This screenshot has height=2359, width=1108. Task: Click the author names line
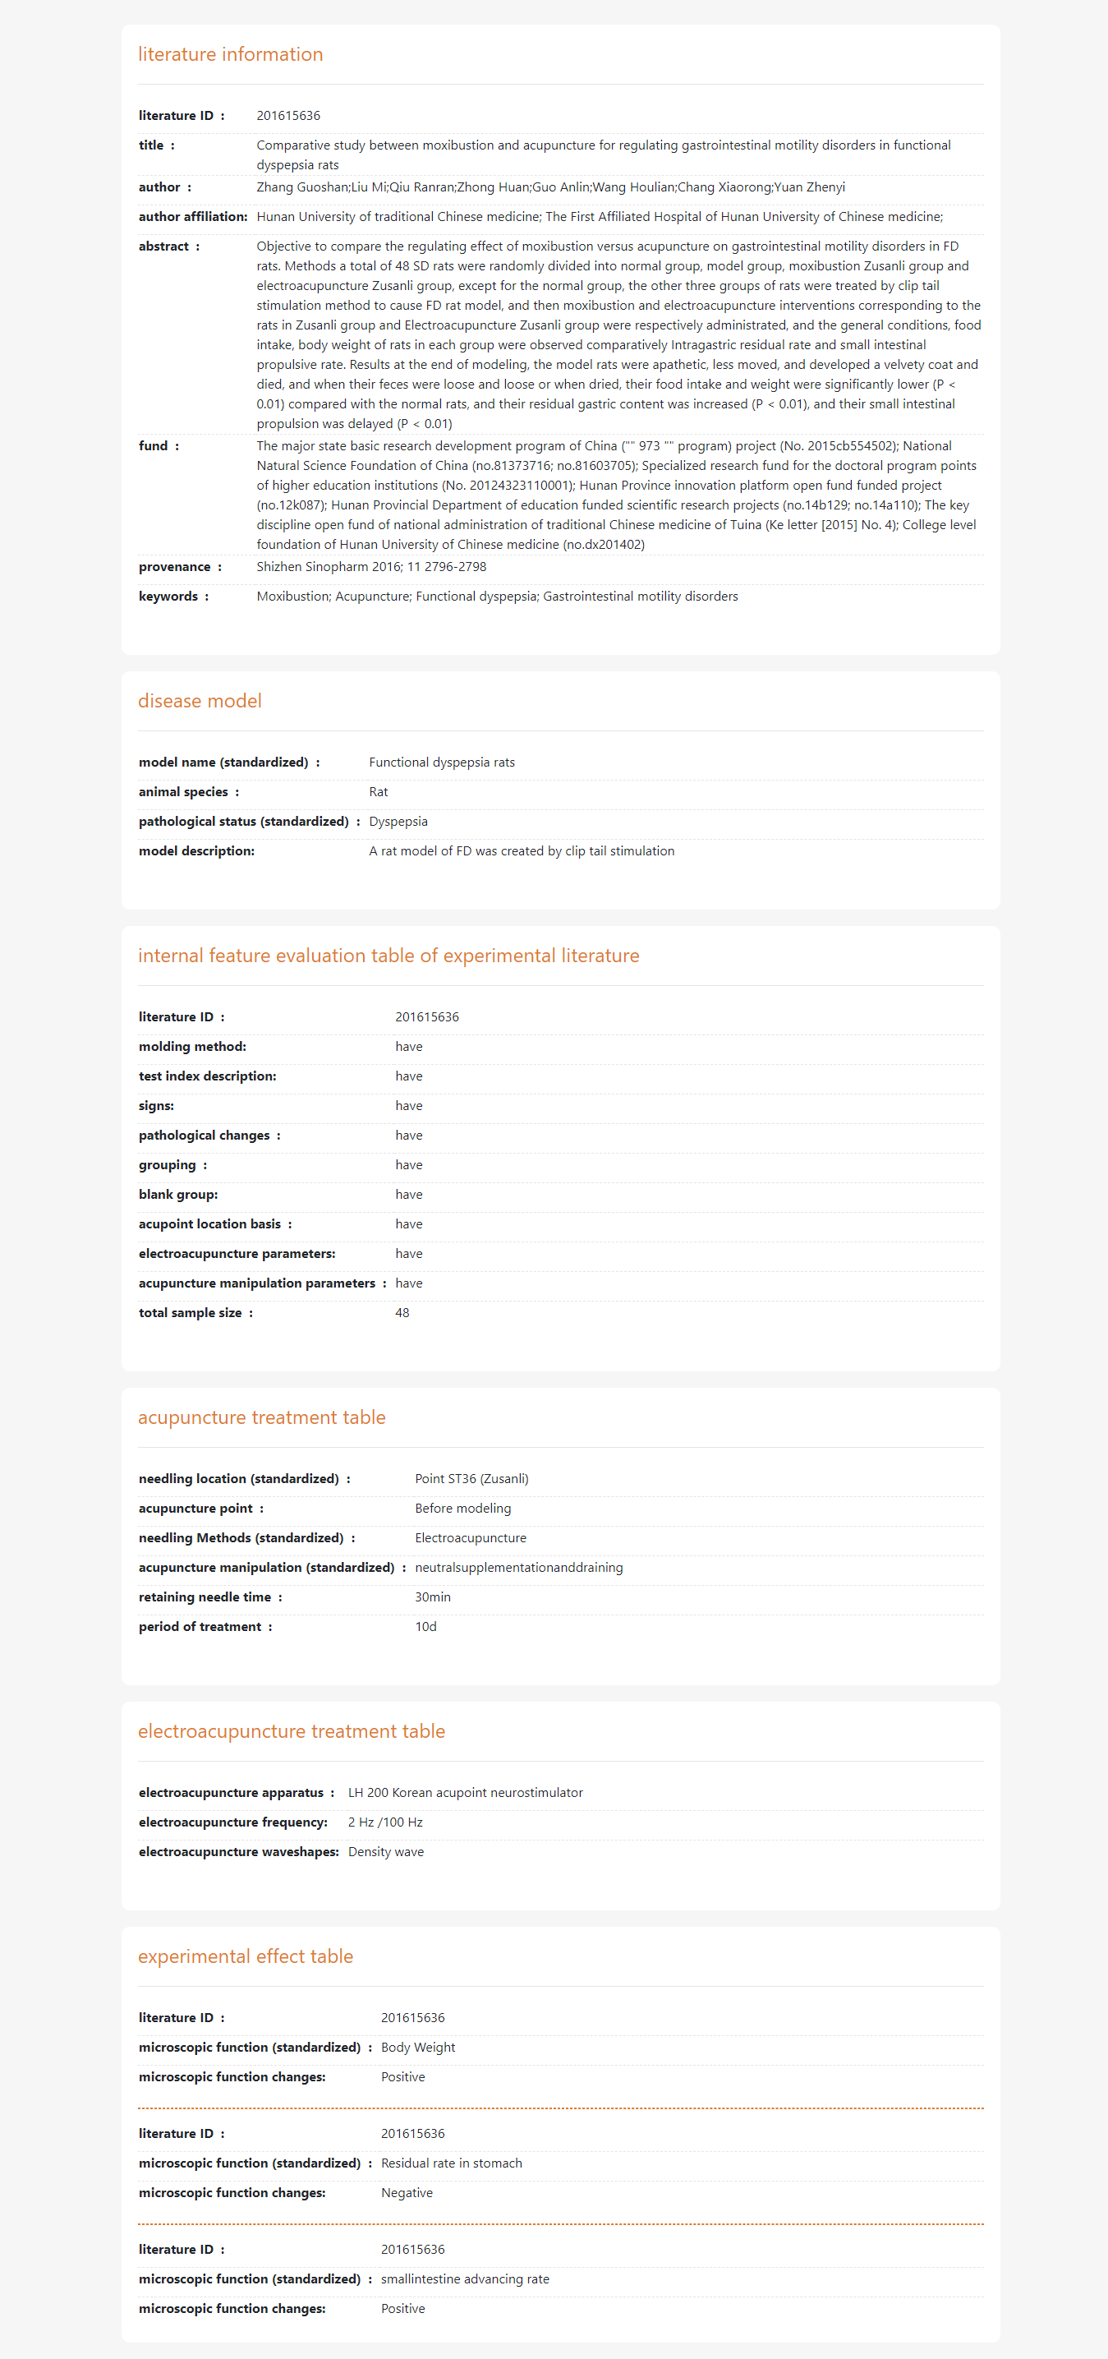[550, 187]
